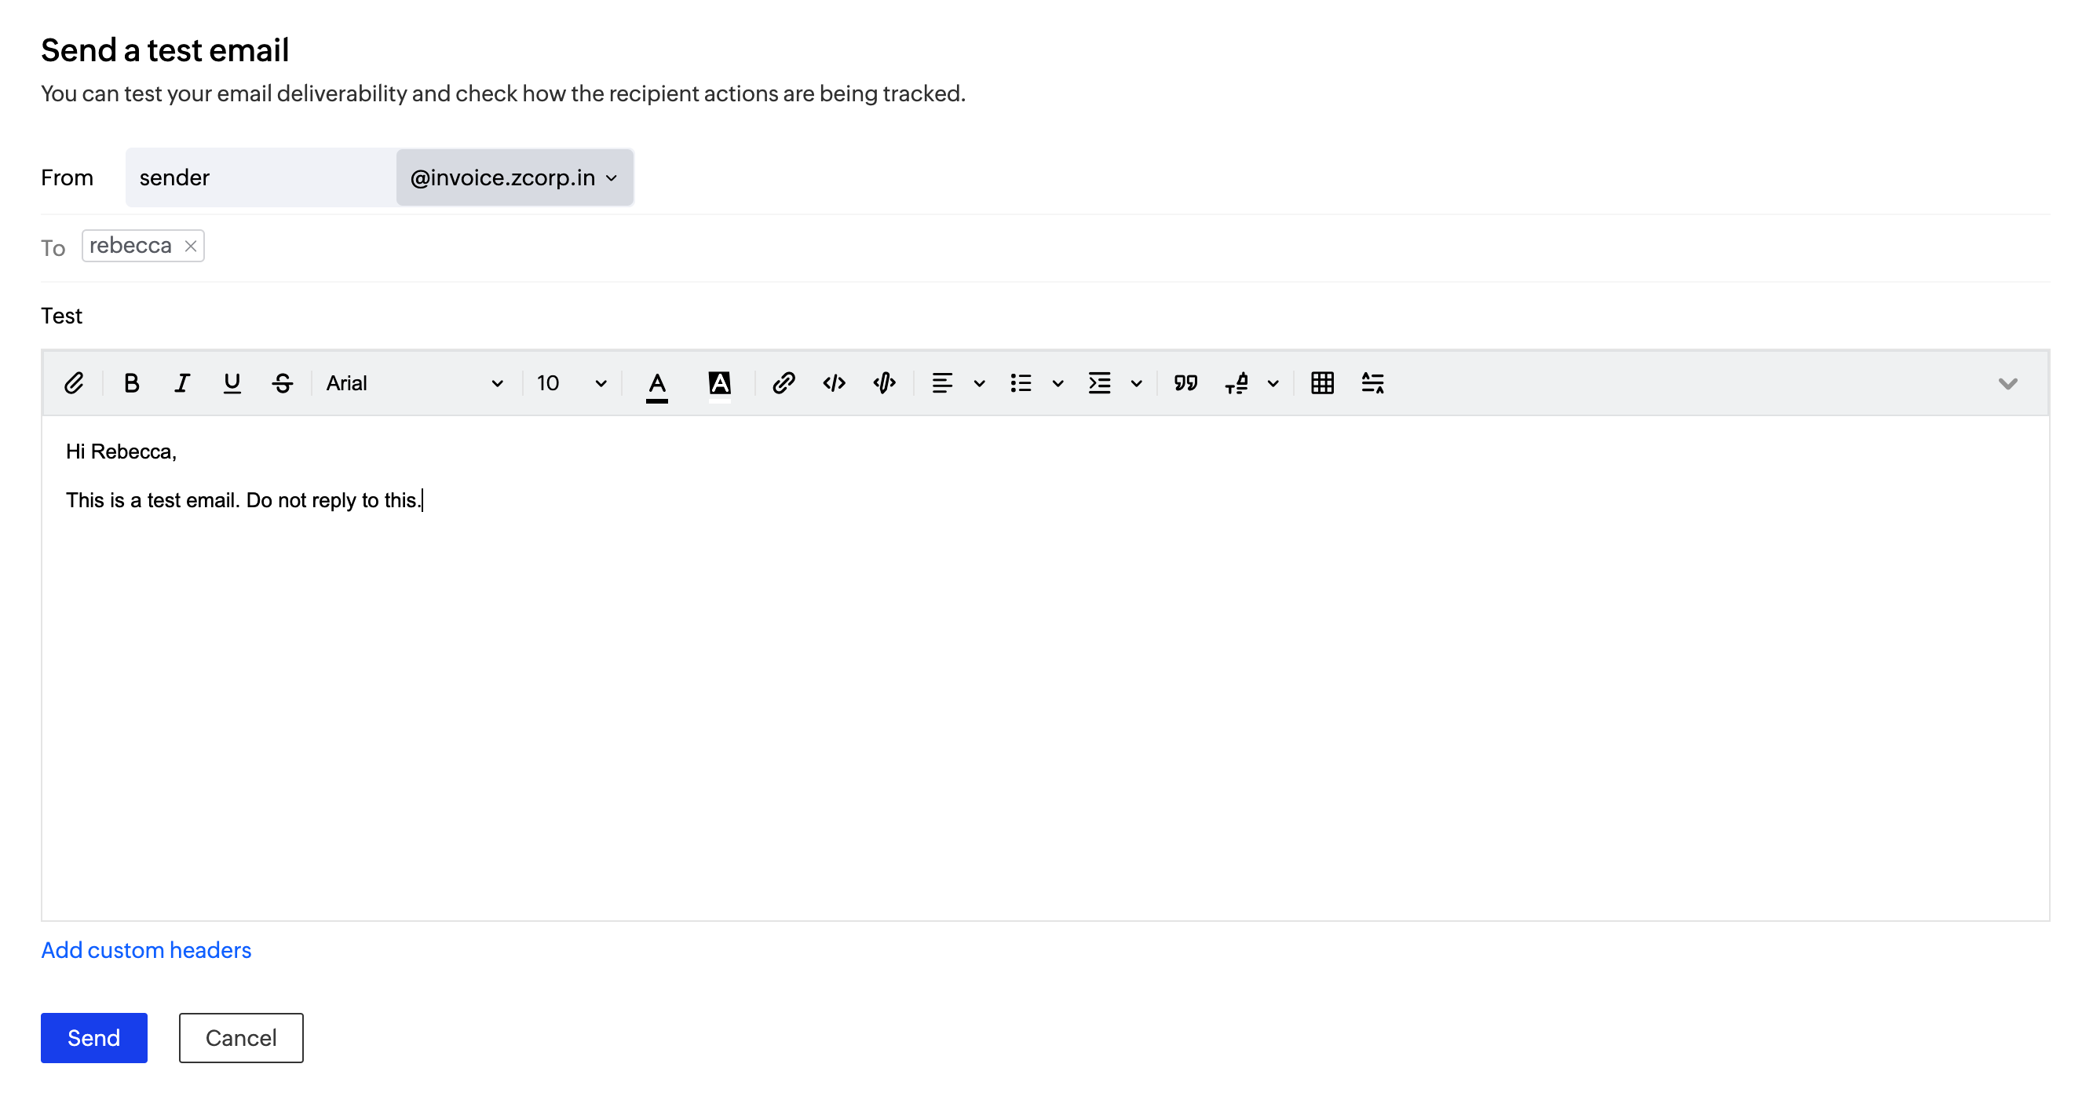Open the increase indent icon
This screenshot has height=1093, width=2093.
pos(1099,382)
